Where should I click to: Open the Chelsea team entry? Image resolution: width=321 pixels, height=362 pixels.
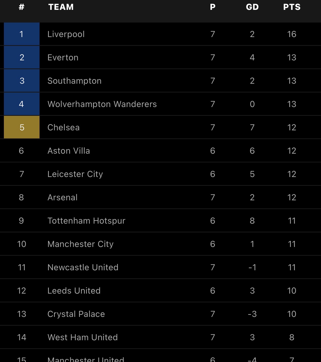point(160,127)
